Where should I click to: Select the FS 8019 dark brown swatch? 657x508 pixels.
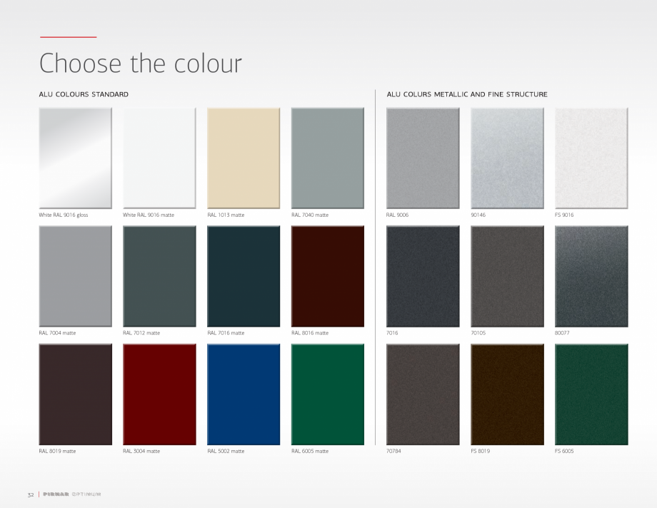[x=507, y=394]
